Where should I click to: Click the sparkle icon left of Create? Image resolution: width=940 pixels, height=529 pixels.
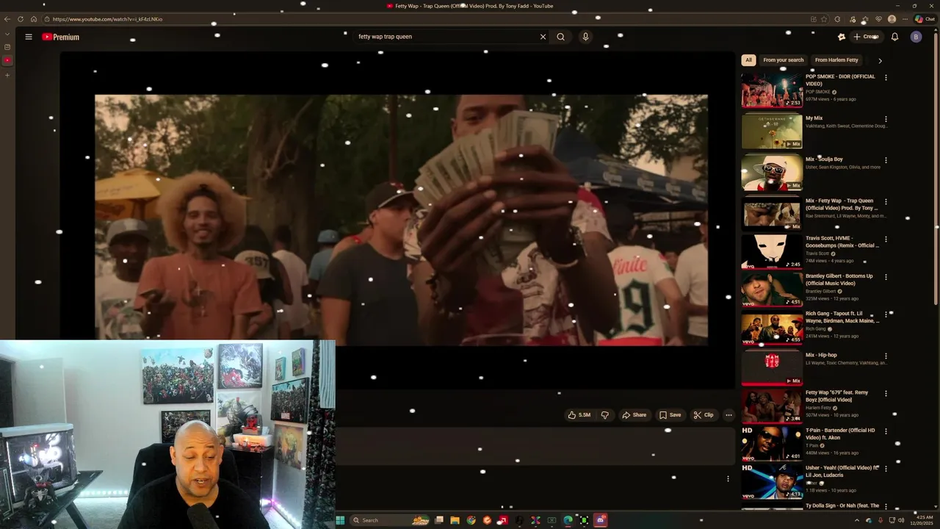841,37
